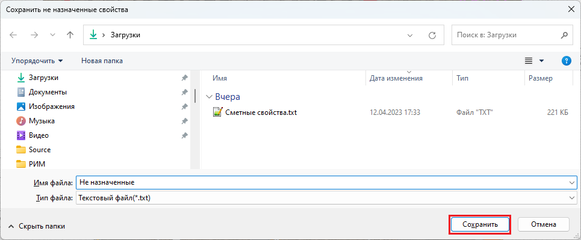The height and width of the screenshot is (240, 581).
Task: Click the 221 КБ size cell
Action: (x=558, y=112)
